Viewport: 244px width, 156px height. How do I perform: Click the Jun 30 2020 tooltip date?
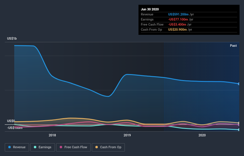pos(150,9)
